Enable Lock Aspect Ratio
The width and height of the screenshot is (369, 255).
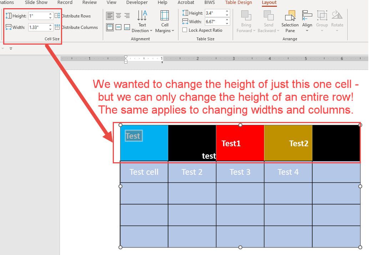click(x=184, y=30)
